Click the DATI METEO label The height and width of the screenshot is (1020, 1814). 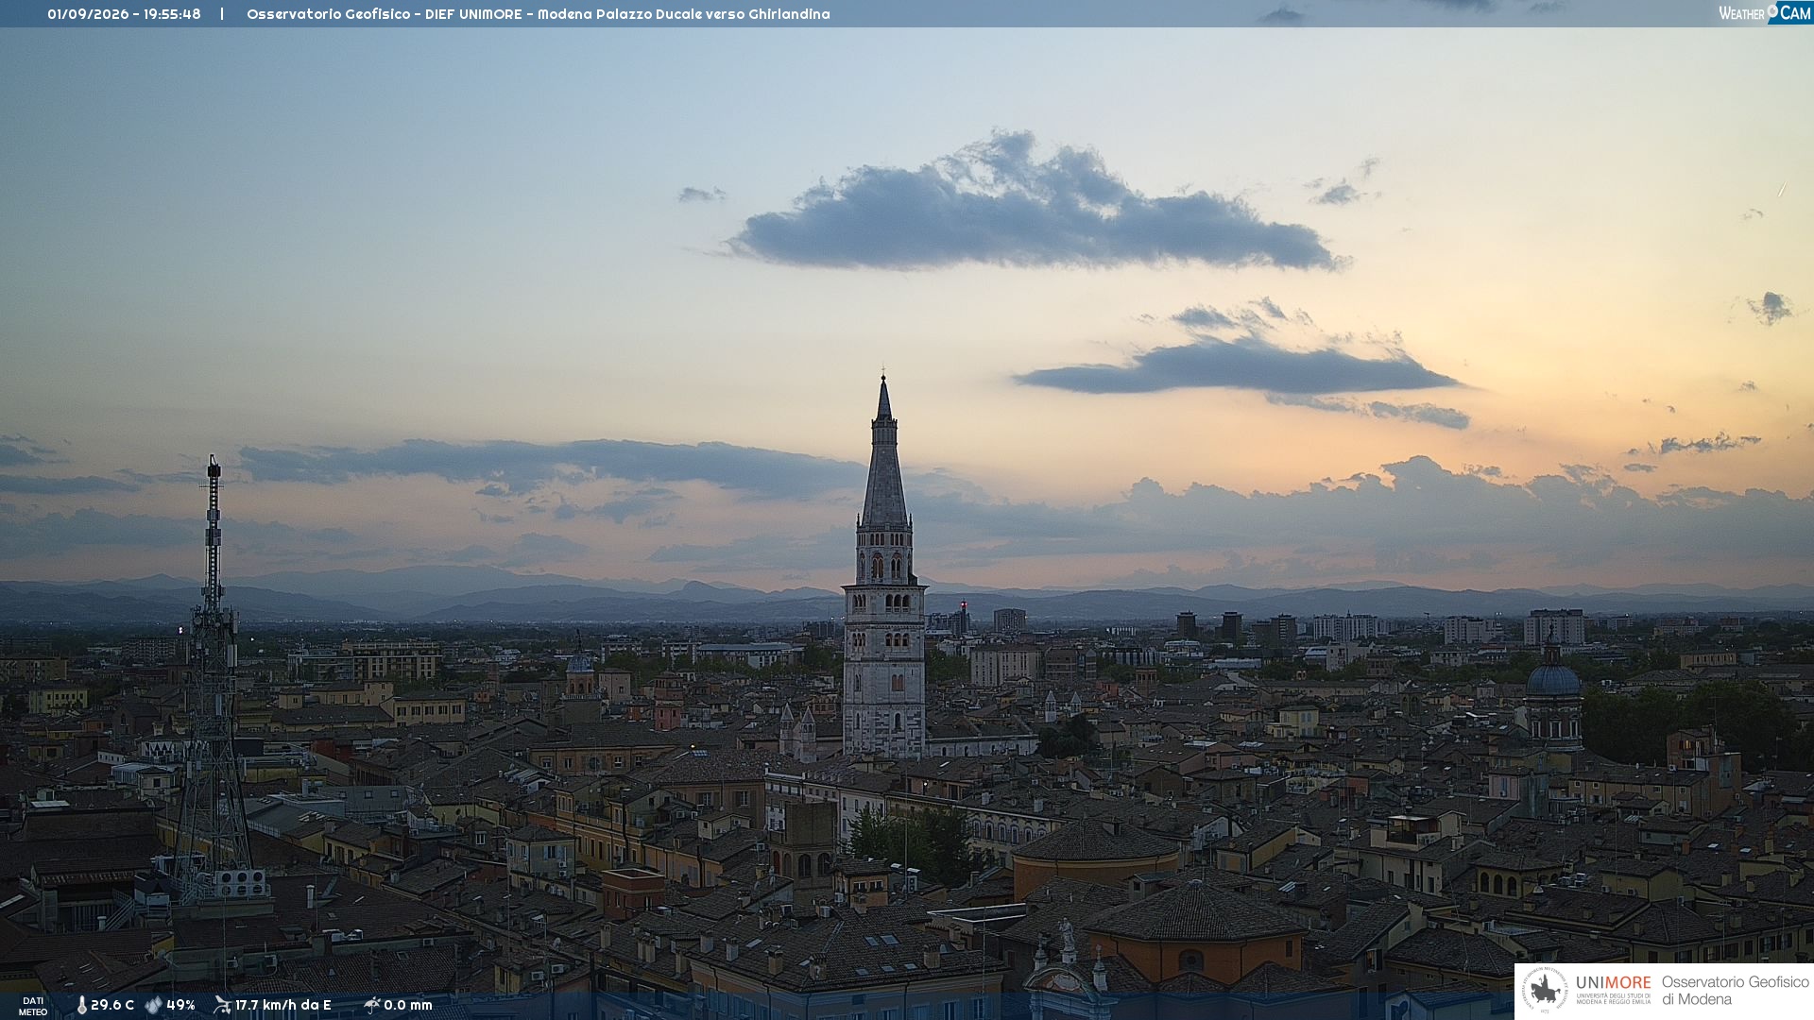pyautogui.click(x=33, y=1006)
